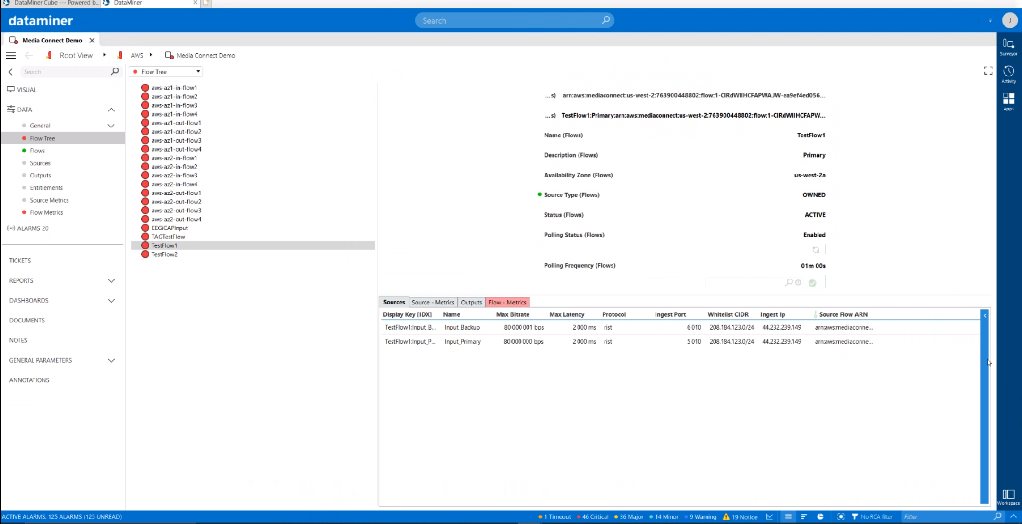
Task: Open ALARMS 20 section
Action: coord(33,228)
